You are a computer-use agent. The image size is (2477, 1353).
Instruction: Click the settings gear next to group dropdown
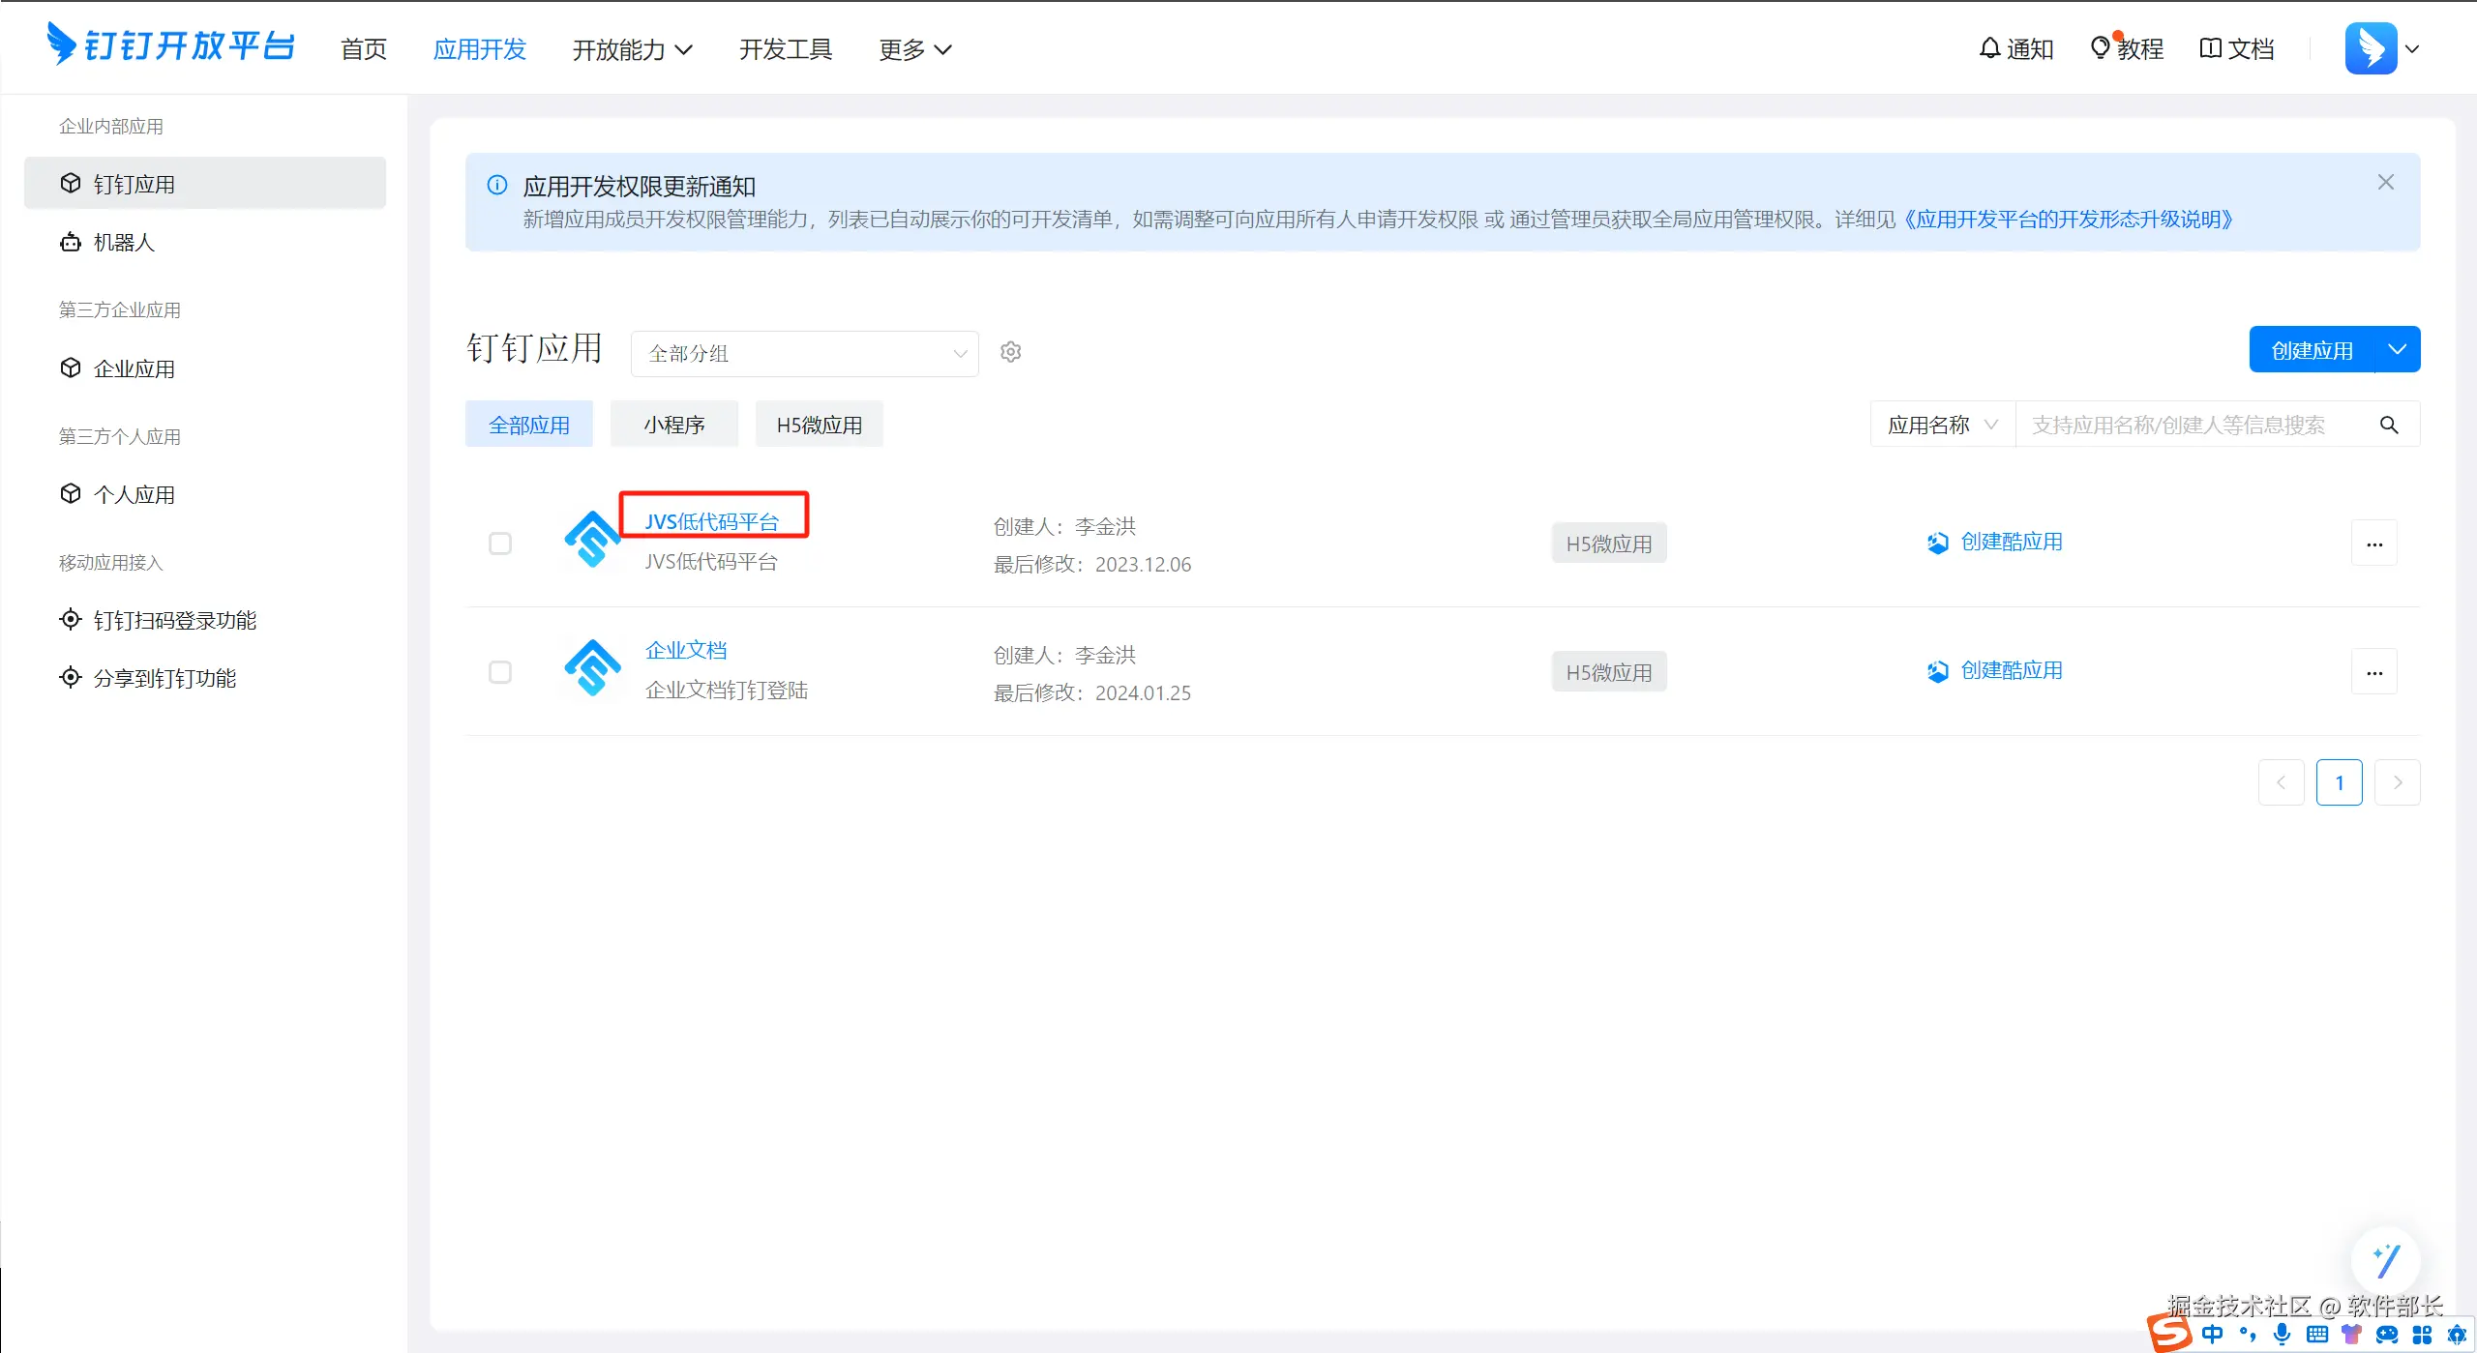(1010, 352)
